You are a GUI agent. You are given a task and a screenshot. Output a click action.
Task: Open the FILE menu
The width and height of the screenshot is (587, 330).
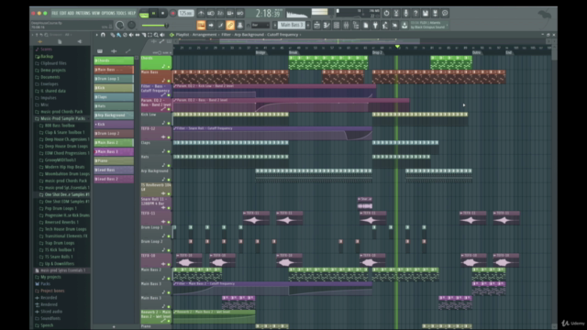[55, 13]
